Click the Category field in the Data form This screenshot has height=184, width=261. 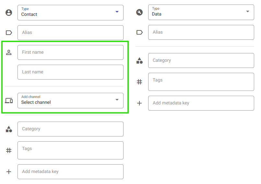201,60
